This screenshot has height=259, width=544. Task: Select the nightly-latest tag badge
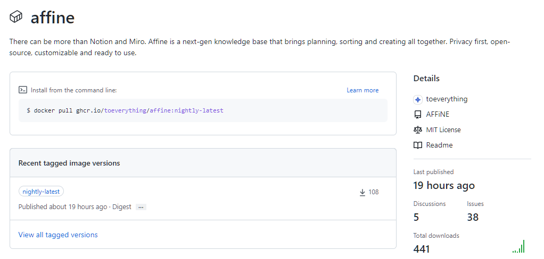point(41,192)
